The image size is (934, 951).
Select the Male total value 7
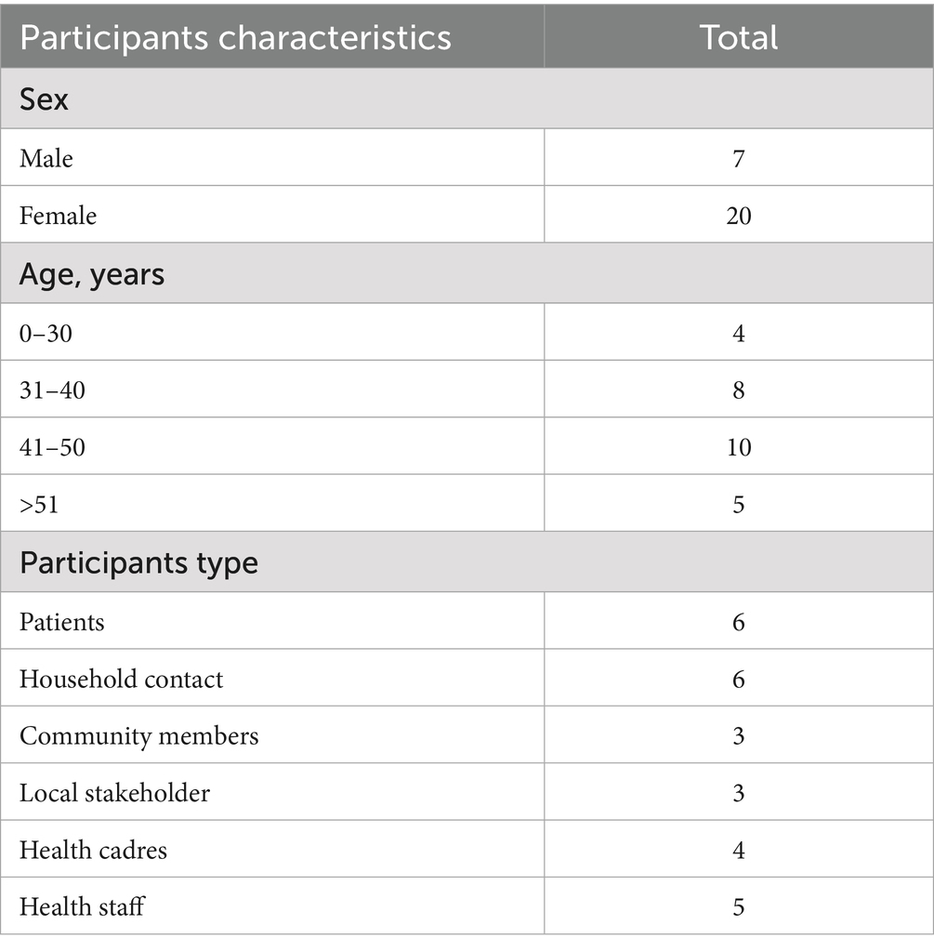pyautogui.click(x=739, y=158)
